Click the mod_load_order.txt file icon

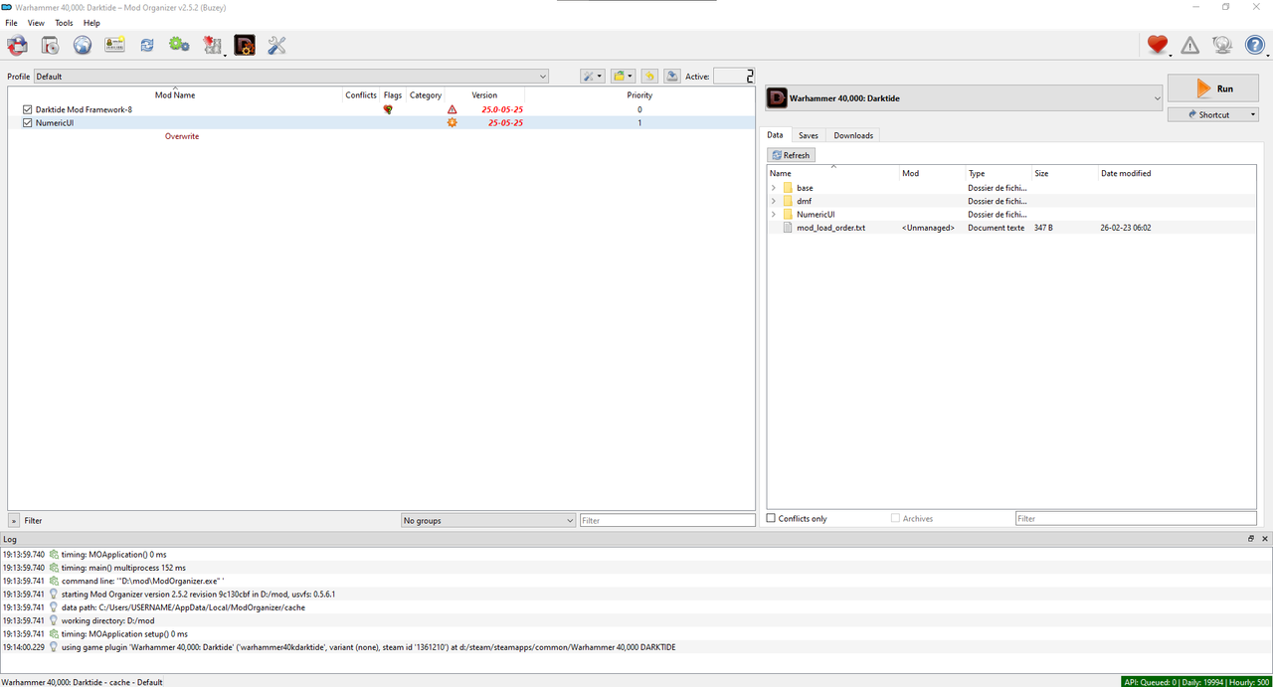click(788, 228)
